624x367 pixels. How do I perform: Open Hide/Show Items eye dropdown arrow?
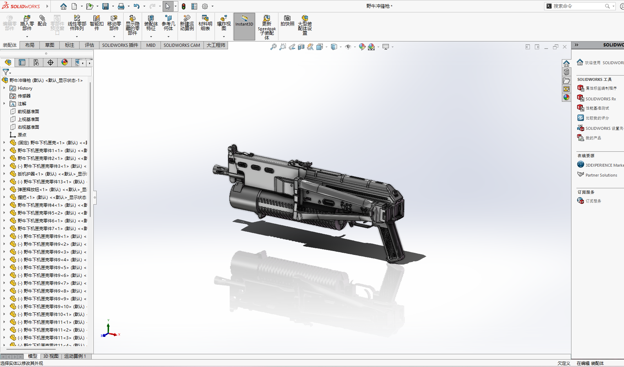[x=355, y=47]
